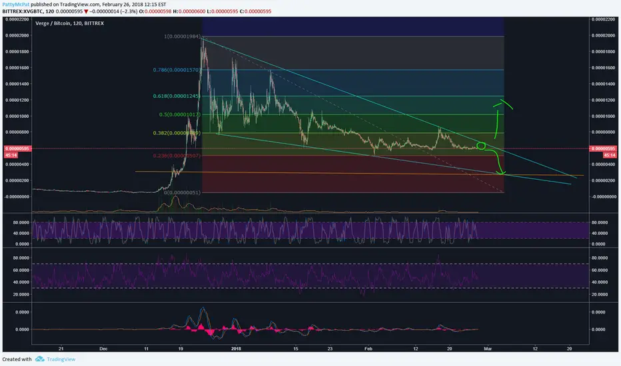Viewport: 621px width, 366px height.
Task: Click the Fibonacci 0.382 level label
Action: tap(177, 133)
